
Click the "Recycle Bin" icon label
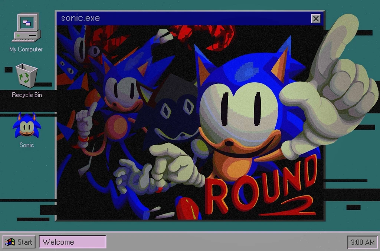(x=27, y=95)
